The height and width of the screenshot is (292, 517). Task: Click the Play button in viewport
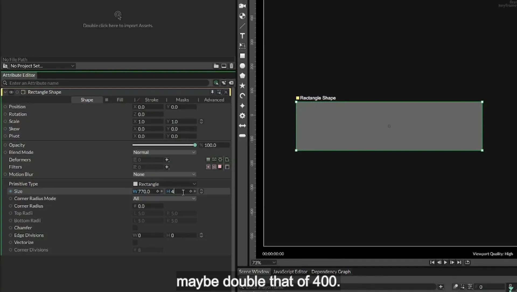[x=445, y=262]
